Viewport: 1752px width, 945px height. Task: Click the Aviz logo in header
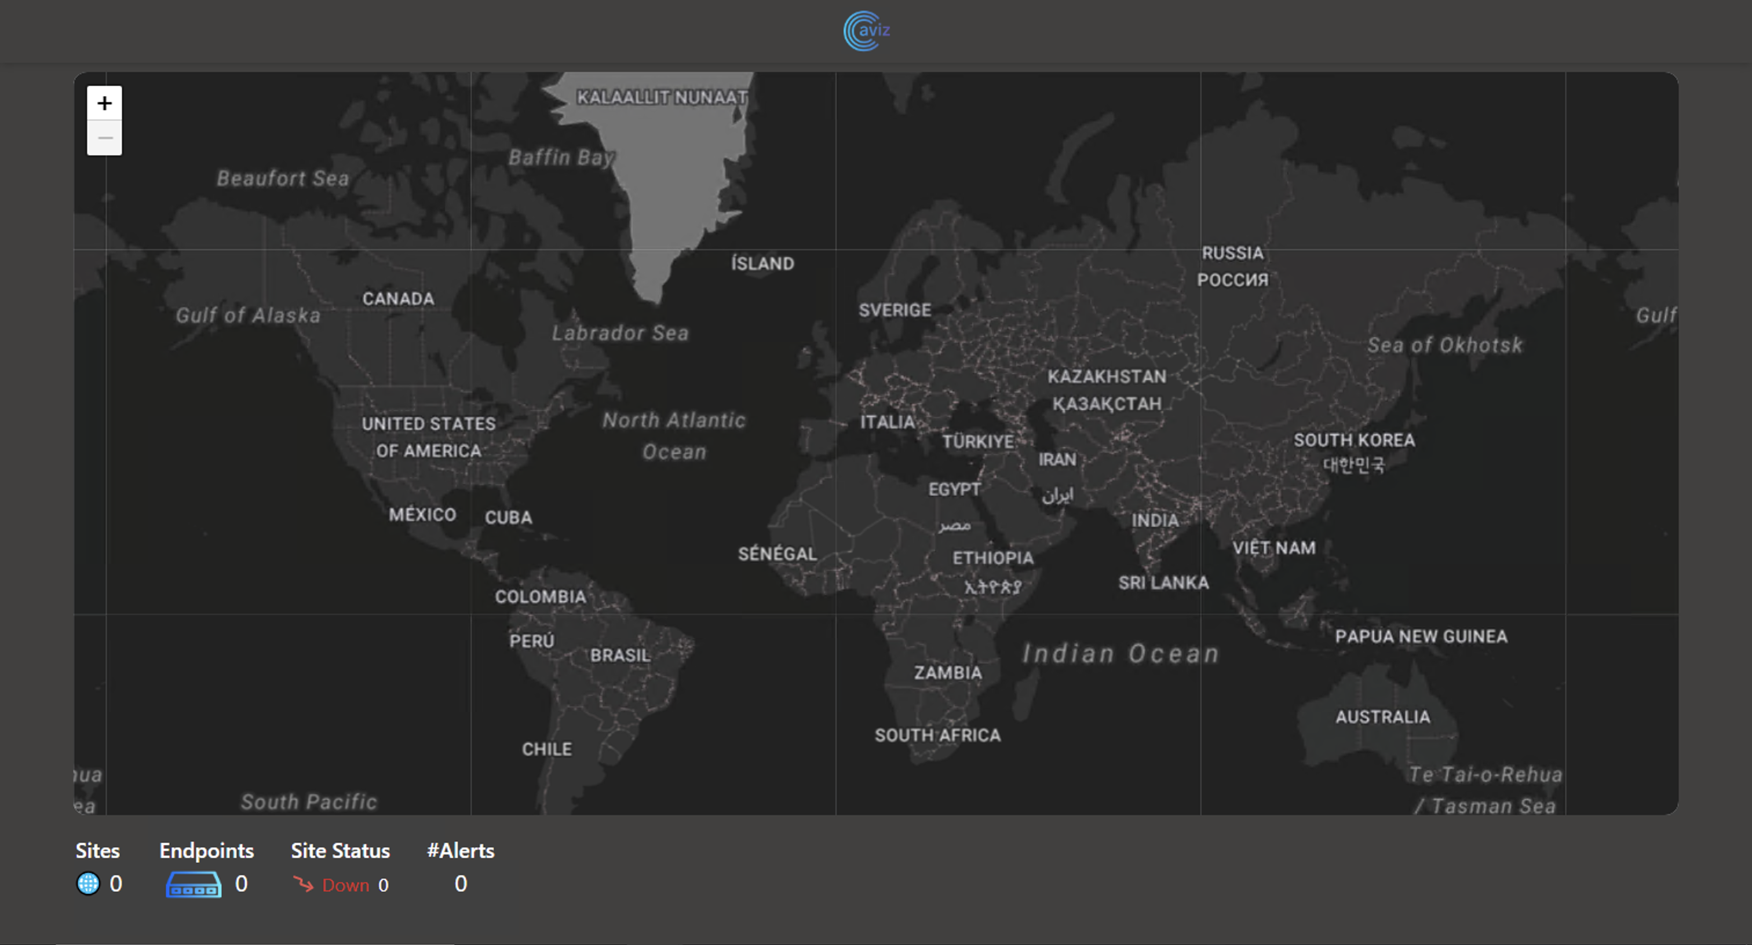point(866,31)
